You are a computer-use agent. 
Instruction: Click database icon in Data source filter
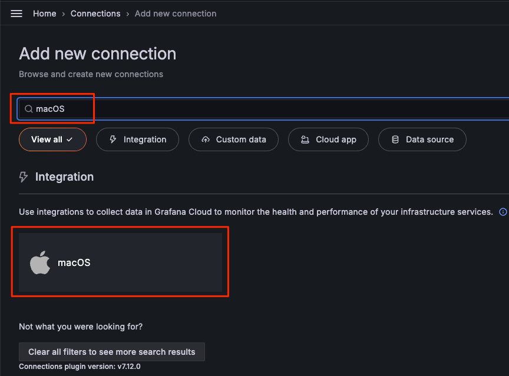pos(395,139)
